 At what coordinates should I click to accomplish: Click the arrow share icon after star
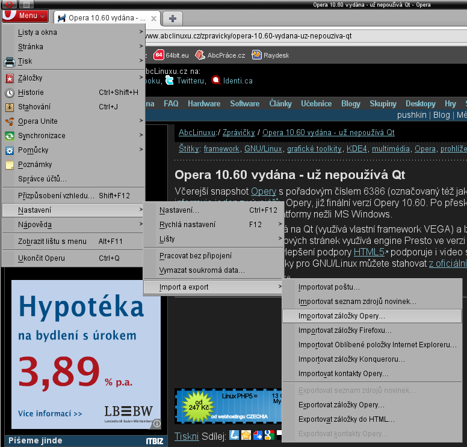(258, 435)
